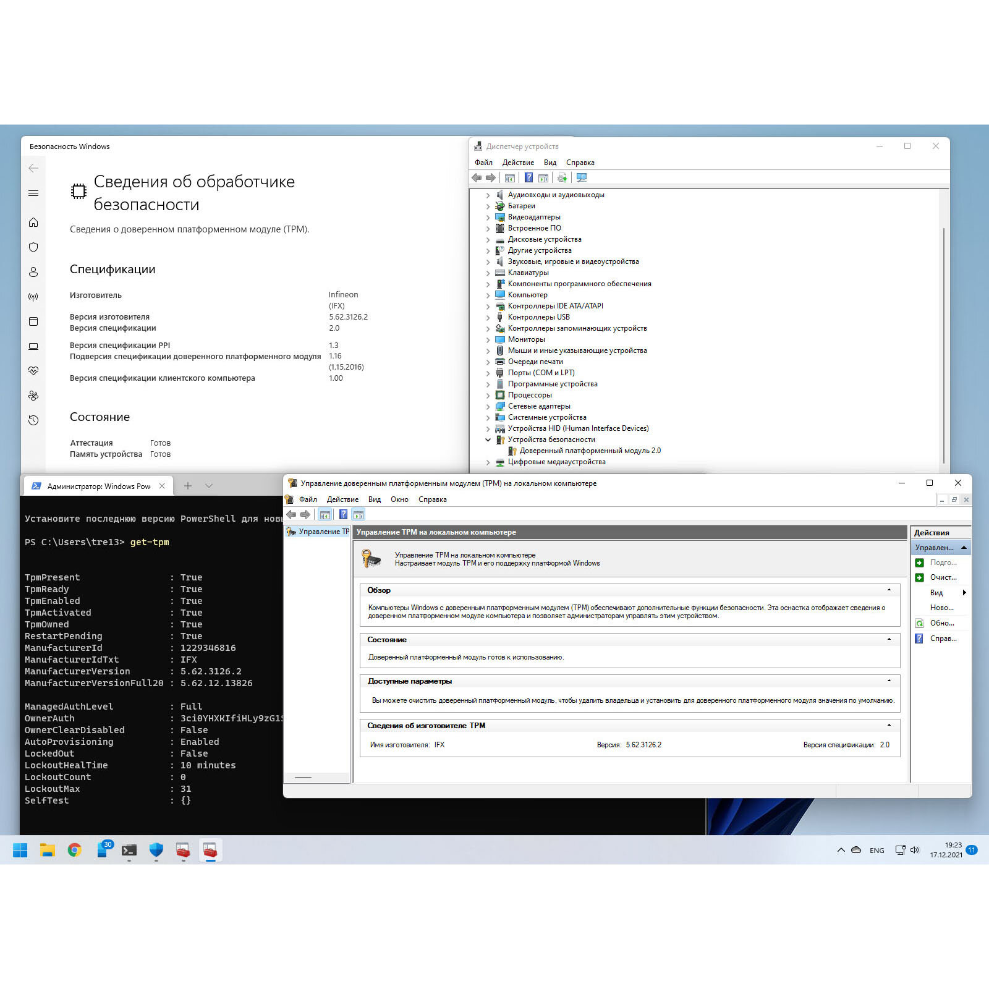The image size is (989, 989).
Task: Close the PowerShell terminal tab
Action: (x=162, y=486)
